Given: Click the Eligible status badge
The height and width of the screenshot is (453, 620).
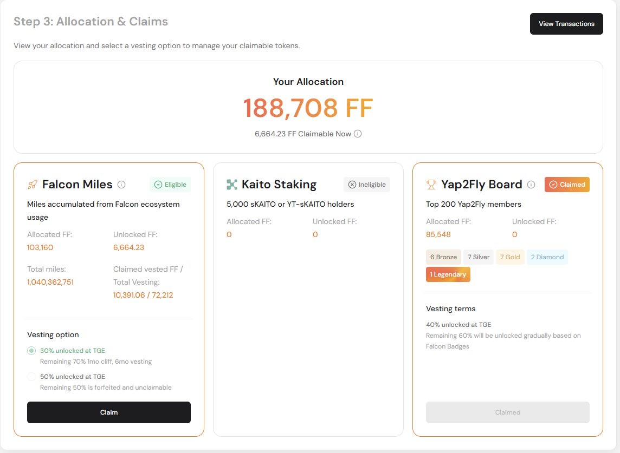Looking at the screenshot, I should (170, 185).
